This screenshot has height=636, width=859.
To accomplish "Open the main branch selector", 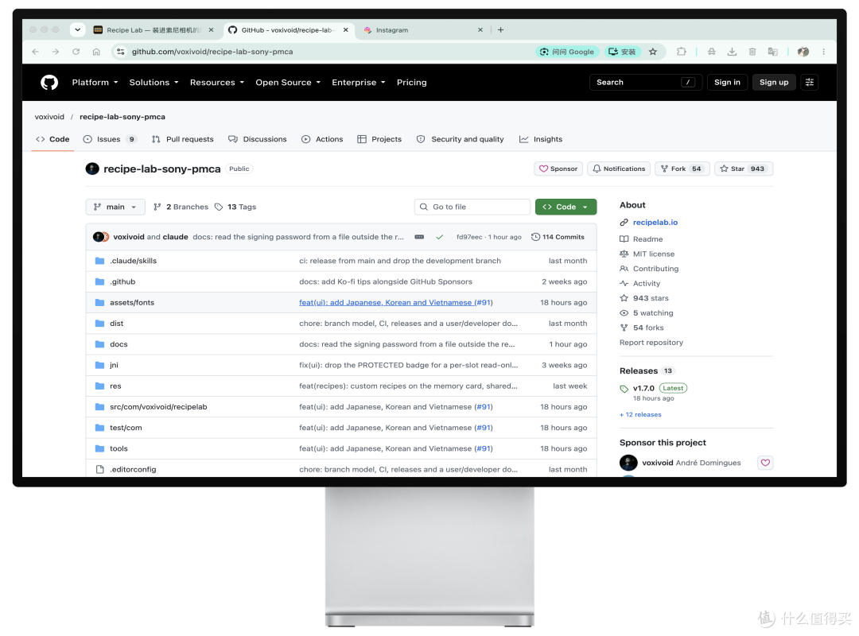I will tap(115, 207).
